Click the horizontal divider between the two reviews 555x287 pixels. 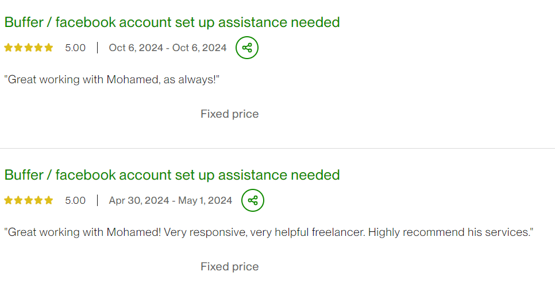[x=277, y=149]
